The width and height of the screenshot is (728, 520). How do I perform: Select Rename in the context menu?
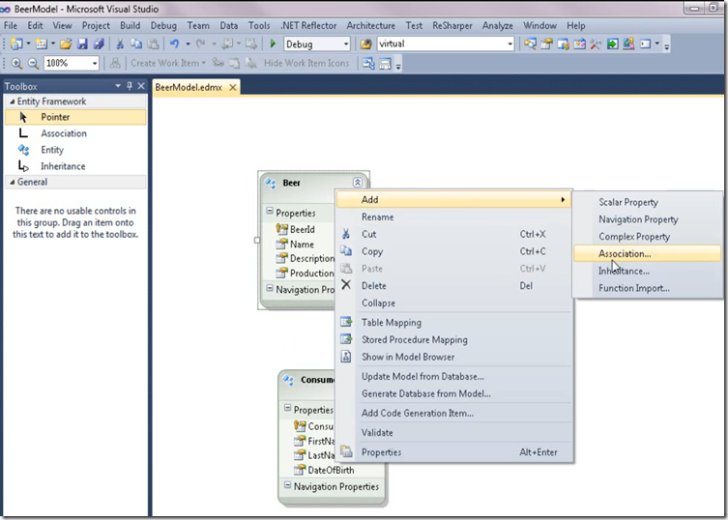[x=454, y=217]
